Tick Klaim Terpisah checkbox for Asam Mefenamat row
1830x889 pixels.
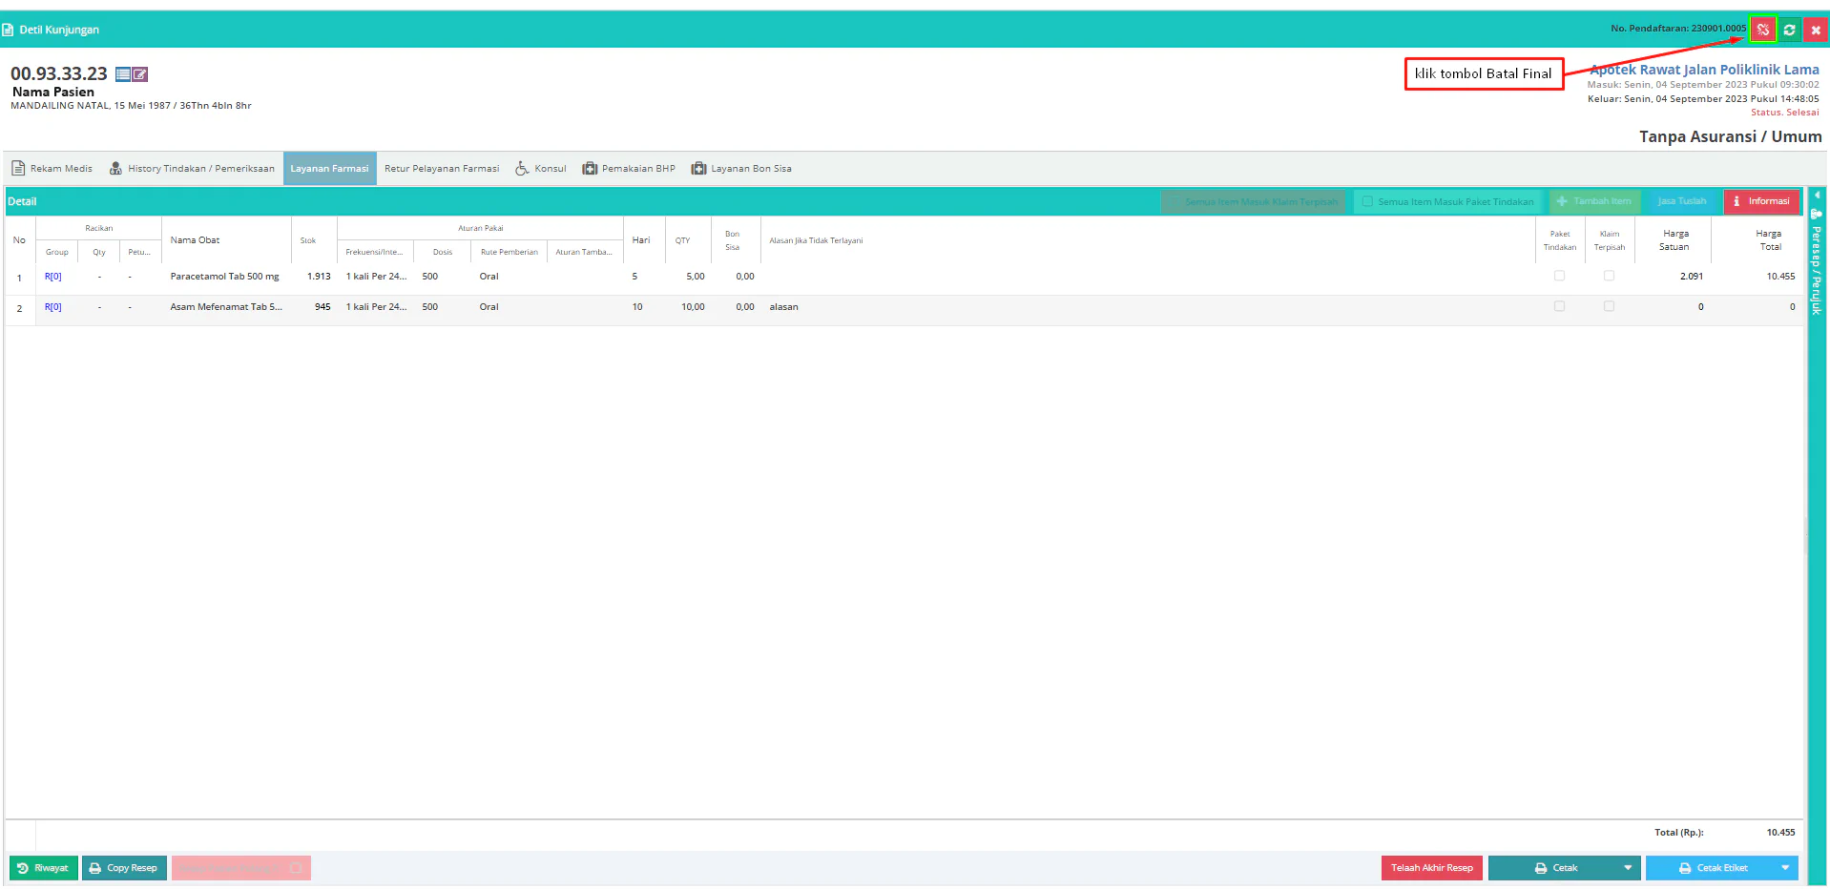click(1609, 306)
